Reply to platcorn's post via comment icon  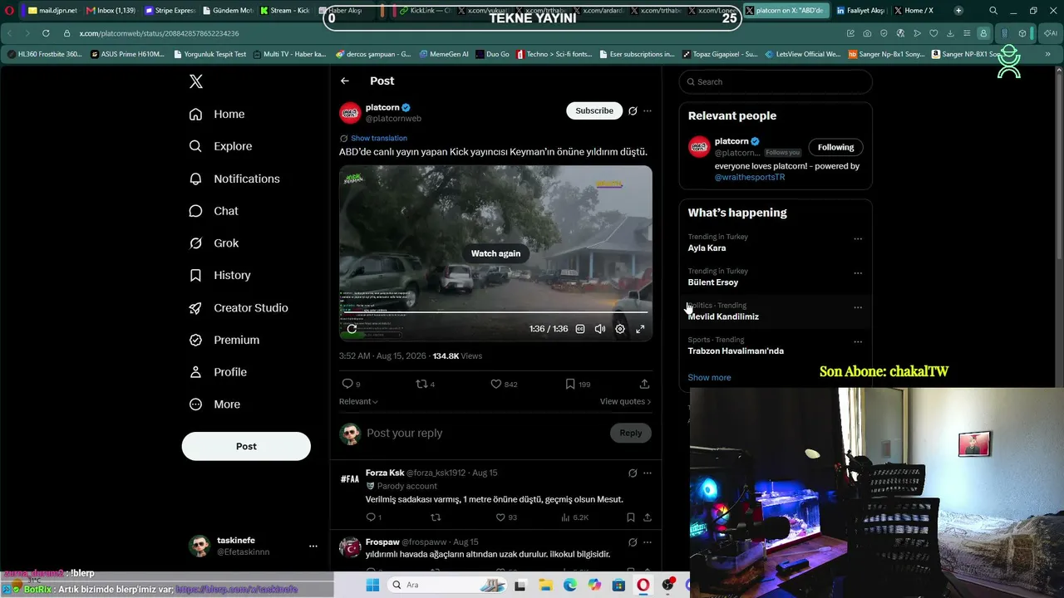pyautogui.click(x=347, y=384)
